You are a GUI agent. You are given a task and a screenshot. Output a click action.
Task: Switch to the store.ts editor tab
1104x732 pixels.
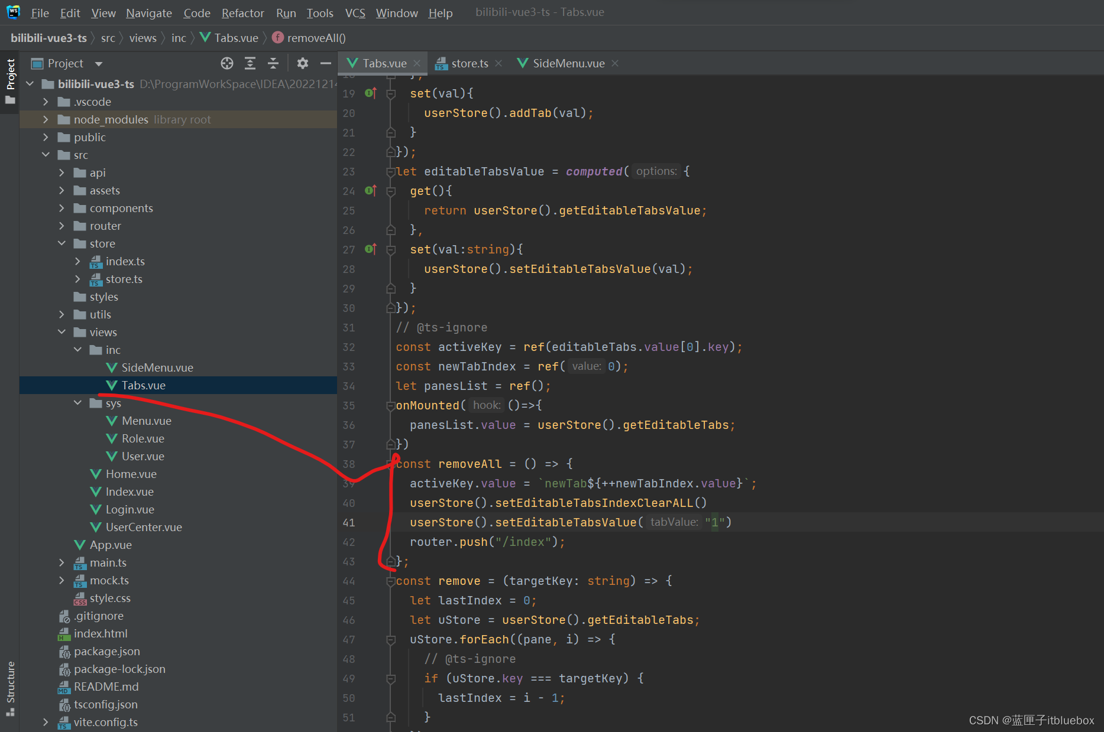point(469,63)
